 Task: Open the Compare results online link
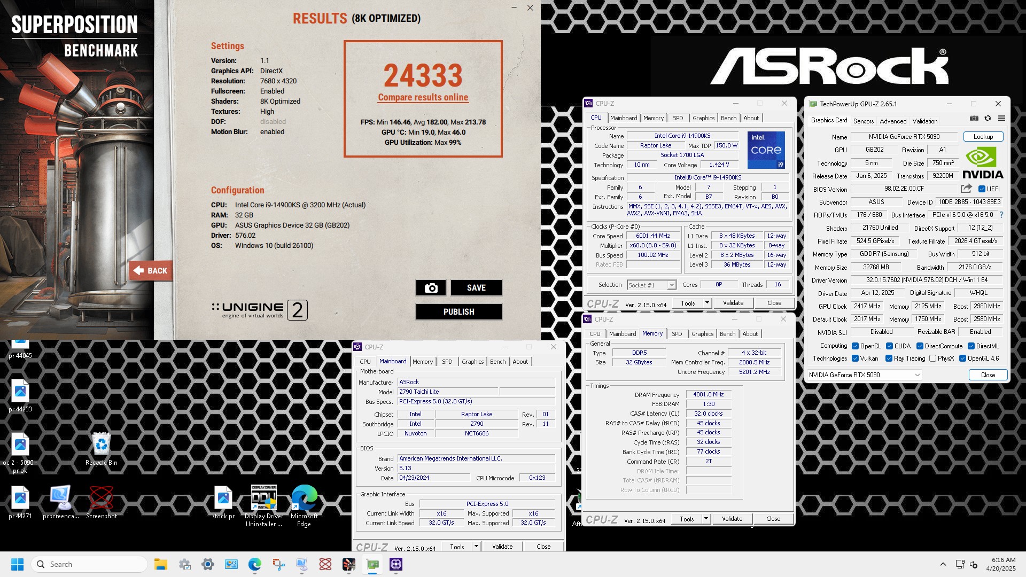[423, 97]
